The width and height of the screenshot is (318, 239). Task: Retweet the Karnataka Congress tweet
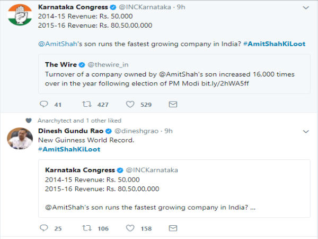tap(86, 105)
